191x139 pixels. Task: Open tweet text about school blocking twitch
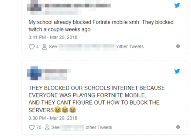101,26
